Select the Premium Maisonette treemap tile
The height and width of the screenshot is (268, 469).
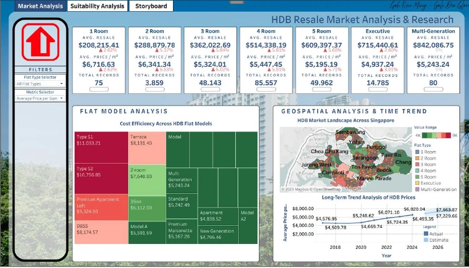(x=182, y=231)
